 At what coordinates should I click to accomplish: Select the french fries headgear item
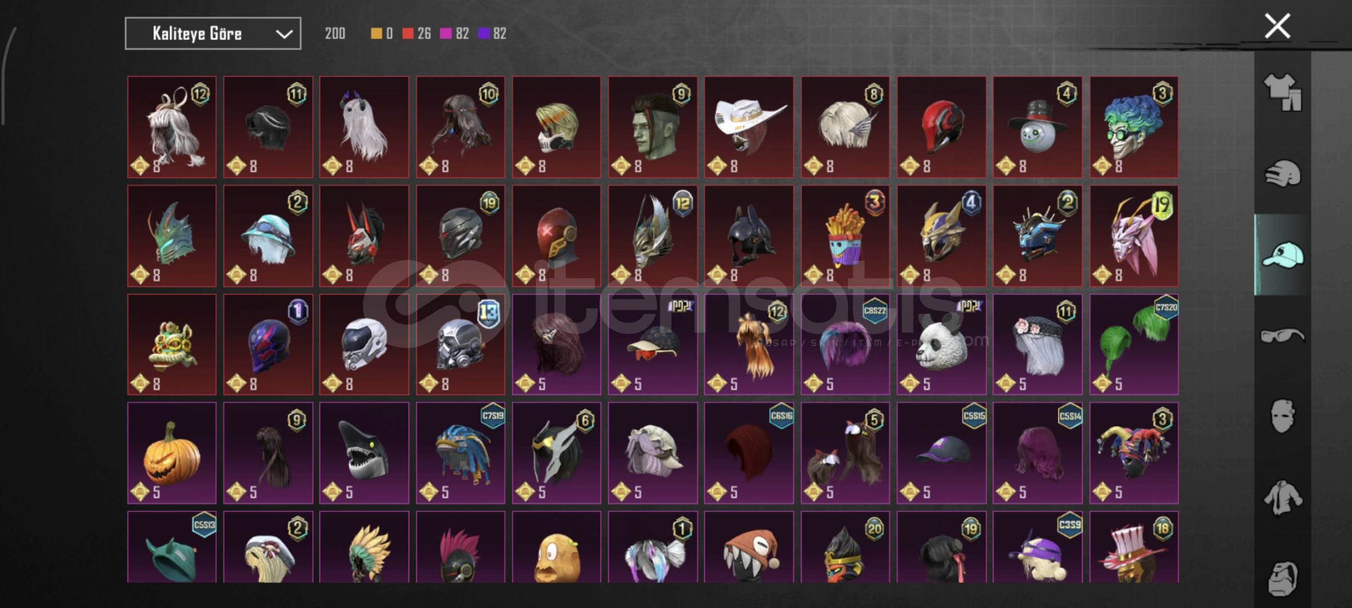click(845, 236)
